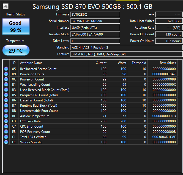Screen dimensions: 183x175
Task: Click the status orb for Power-on Hours
Action: [6, 74]
